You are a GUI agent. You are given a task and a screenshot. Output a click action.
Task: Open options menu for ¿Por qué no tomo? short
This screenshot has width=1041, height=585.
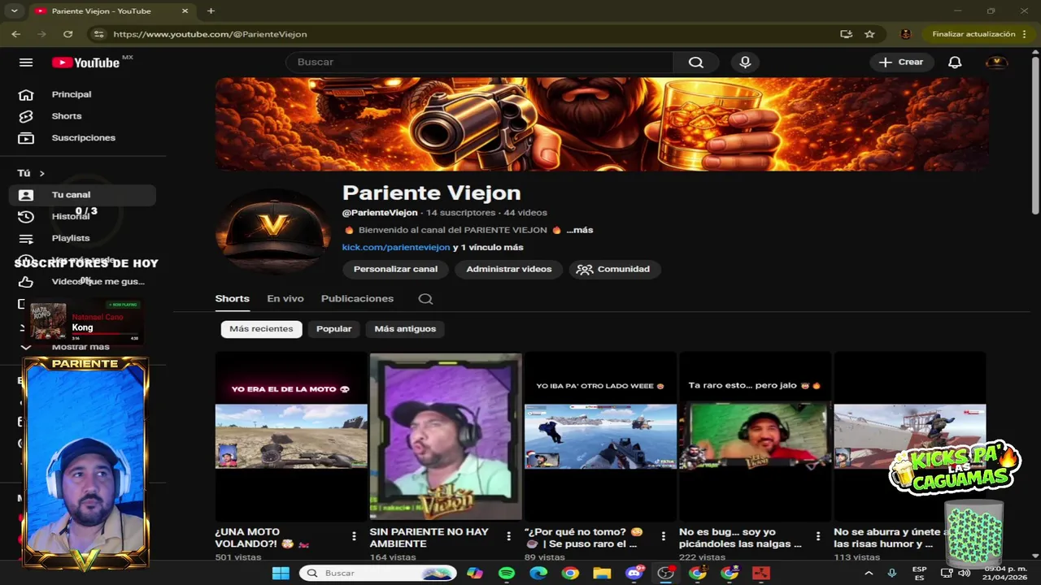[663, 536]
